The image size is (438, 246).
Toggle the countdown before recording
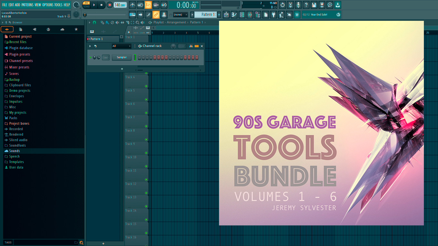click(148, 5)
